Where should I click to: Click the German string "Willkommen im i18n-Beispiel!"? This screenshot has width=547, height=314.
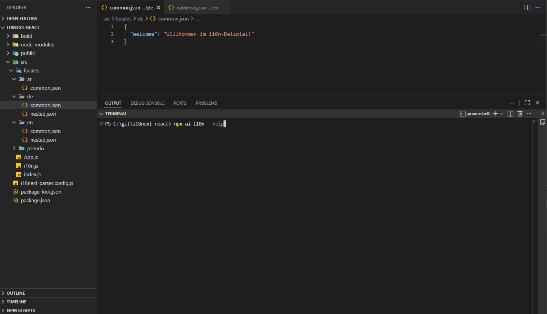[x=209, y=34]
